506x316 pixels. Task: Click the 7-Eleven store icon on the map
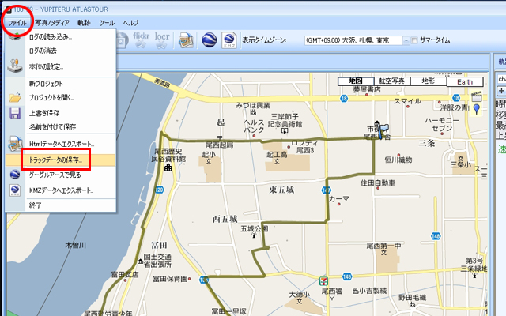coord(323,281)
